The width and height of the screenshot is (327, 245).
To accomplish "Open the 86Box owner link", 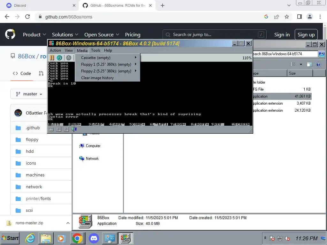I will [27, 56].
